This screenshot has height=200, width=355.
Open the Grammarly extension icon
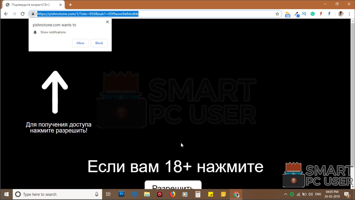coord(313,14)
